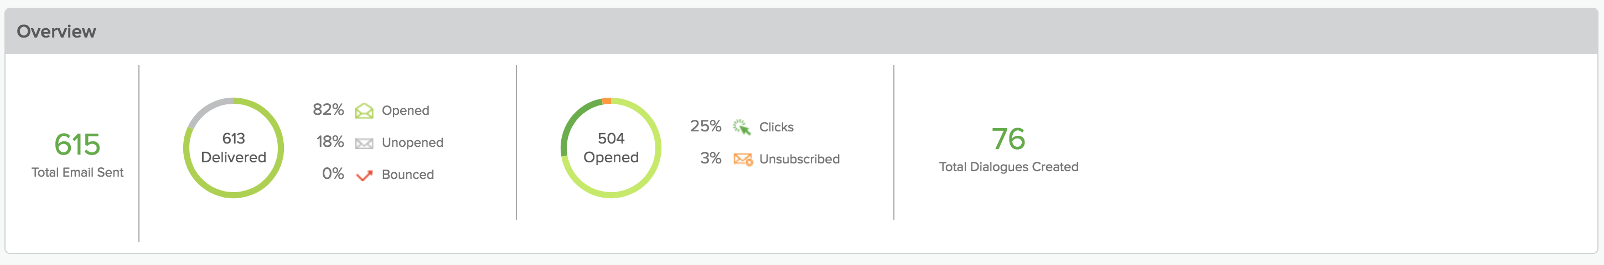This screenshot has width=1604, height=265.
Task: Click the 82% opened percentage
Action: [x=328, y=110]
